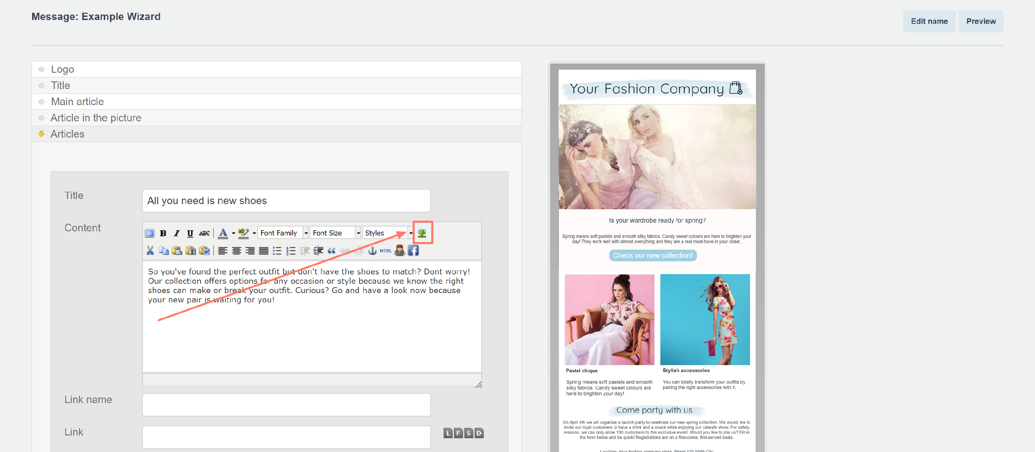Toggle italic text formatting

pyautogui.click(x=176, y=233)
